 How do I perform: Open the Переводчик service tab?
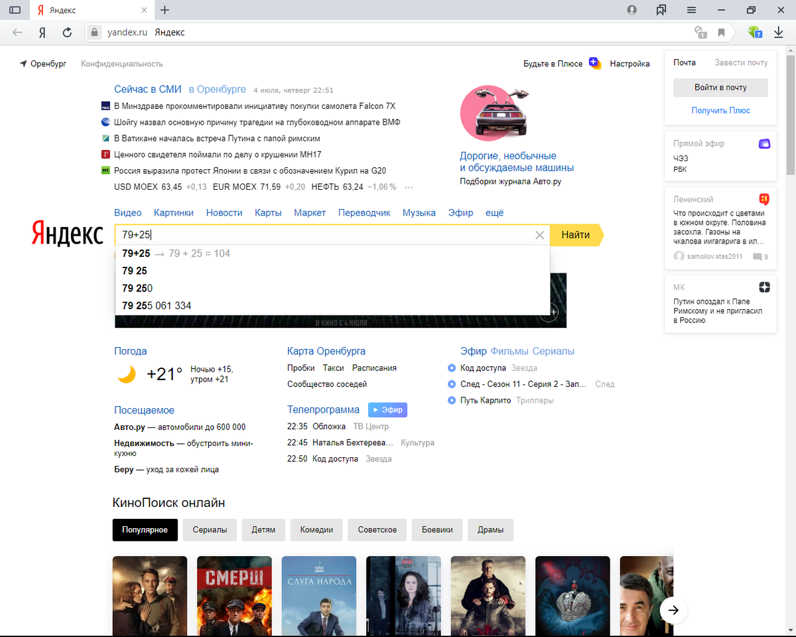pos(364,212)
